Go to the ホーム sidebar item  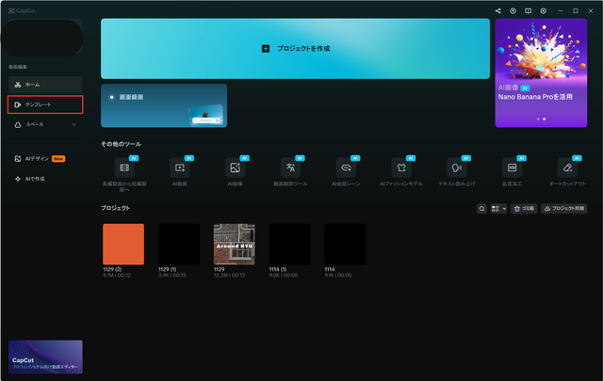45,85
